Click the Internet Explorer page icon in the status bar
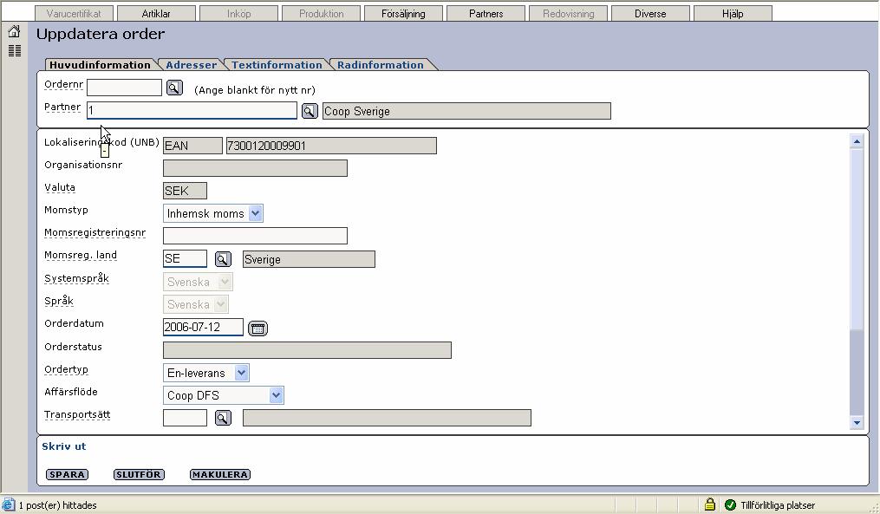 9,504
